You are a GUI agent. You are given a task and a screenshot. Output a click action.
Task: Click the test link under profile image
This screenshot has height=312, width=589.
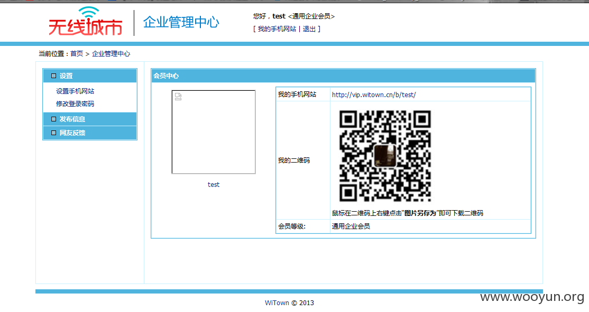pos(214,184)
